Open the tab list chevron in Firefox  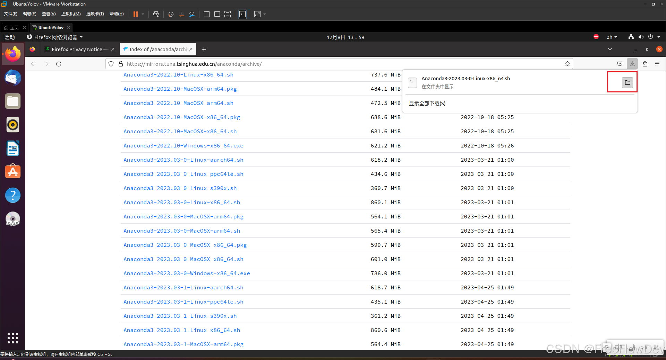[x=610, y=49]
